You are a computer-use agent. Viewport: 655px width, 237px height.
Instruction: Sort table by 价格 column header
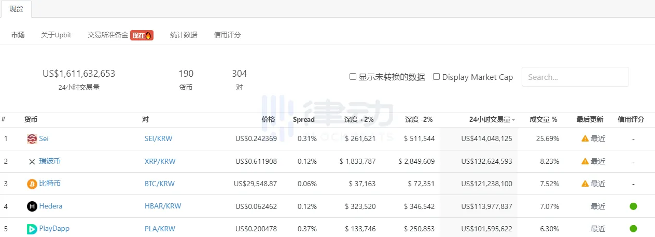pos(269,119)
